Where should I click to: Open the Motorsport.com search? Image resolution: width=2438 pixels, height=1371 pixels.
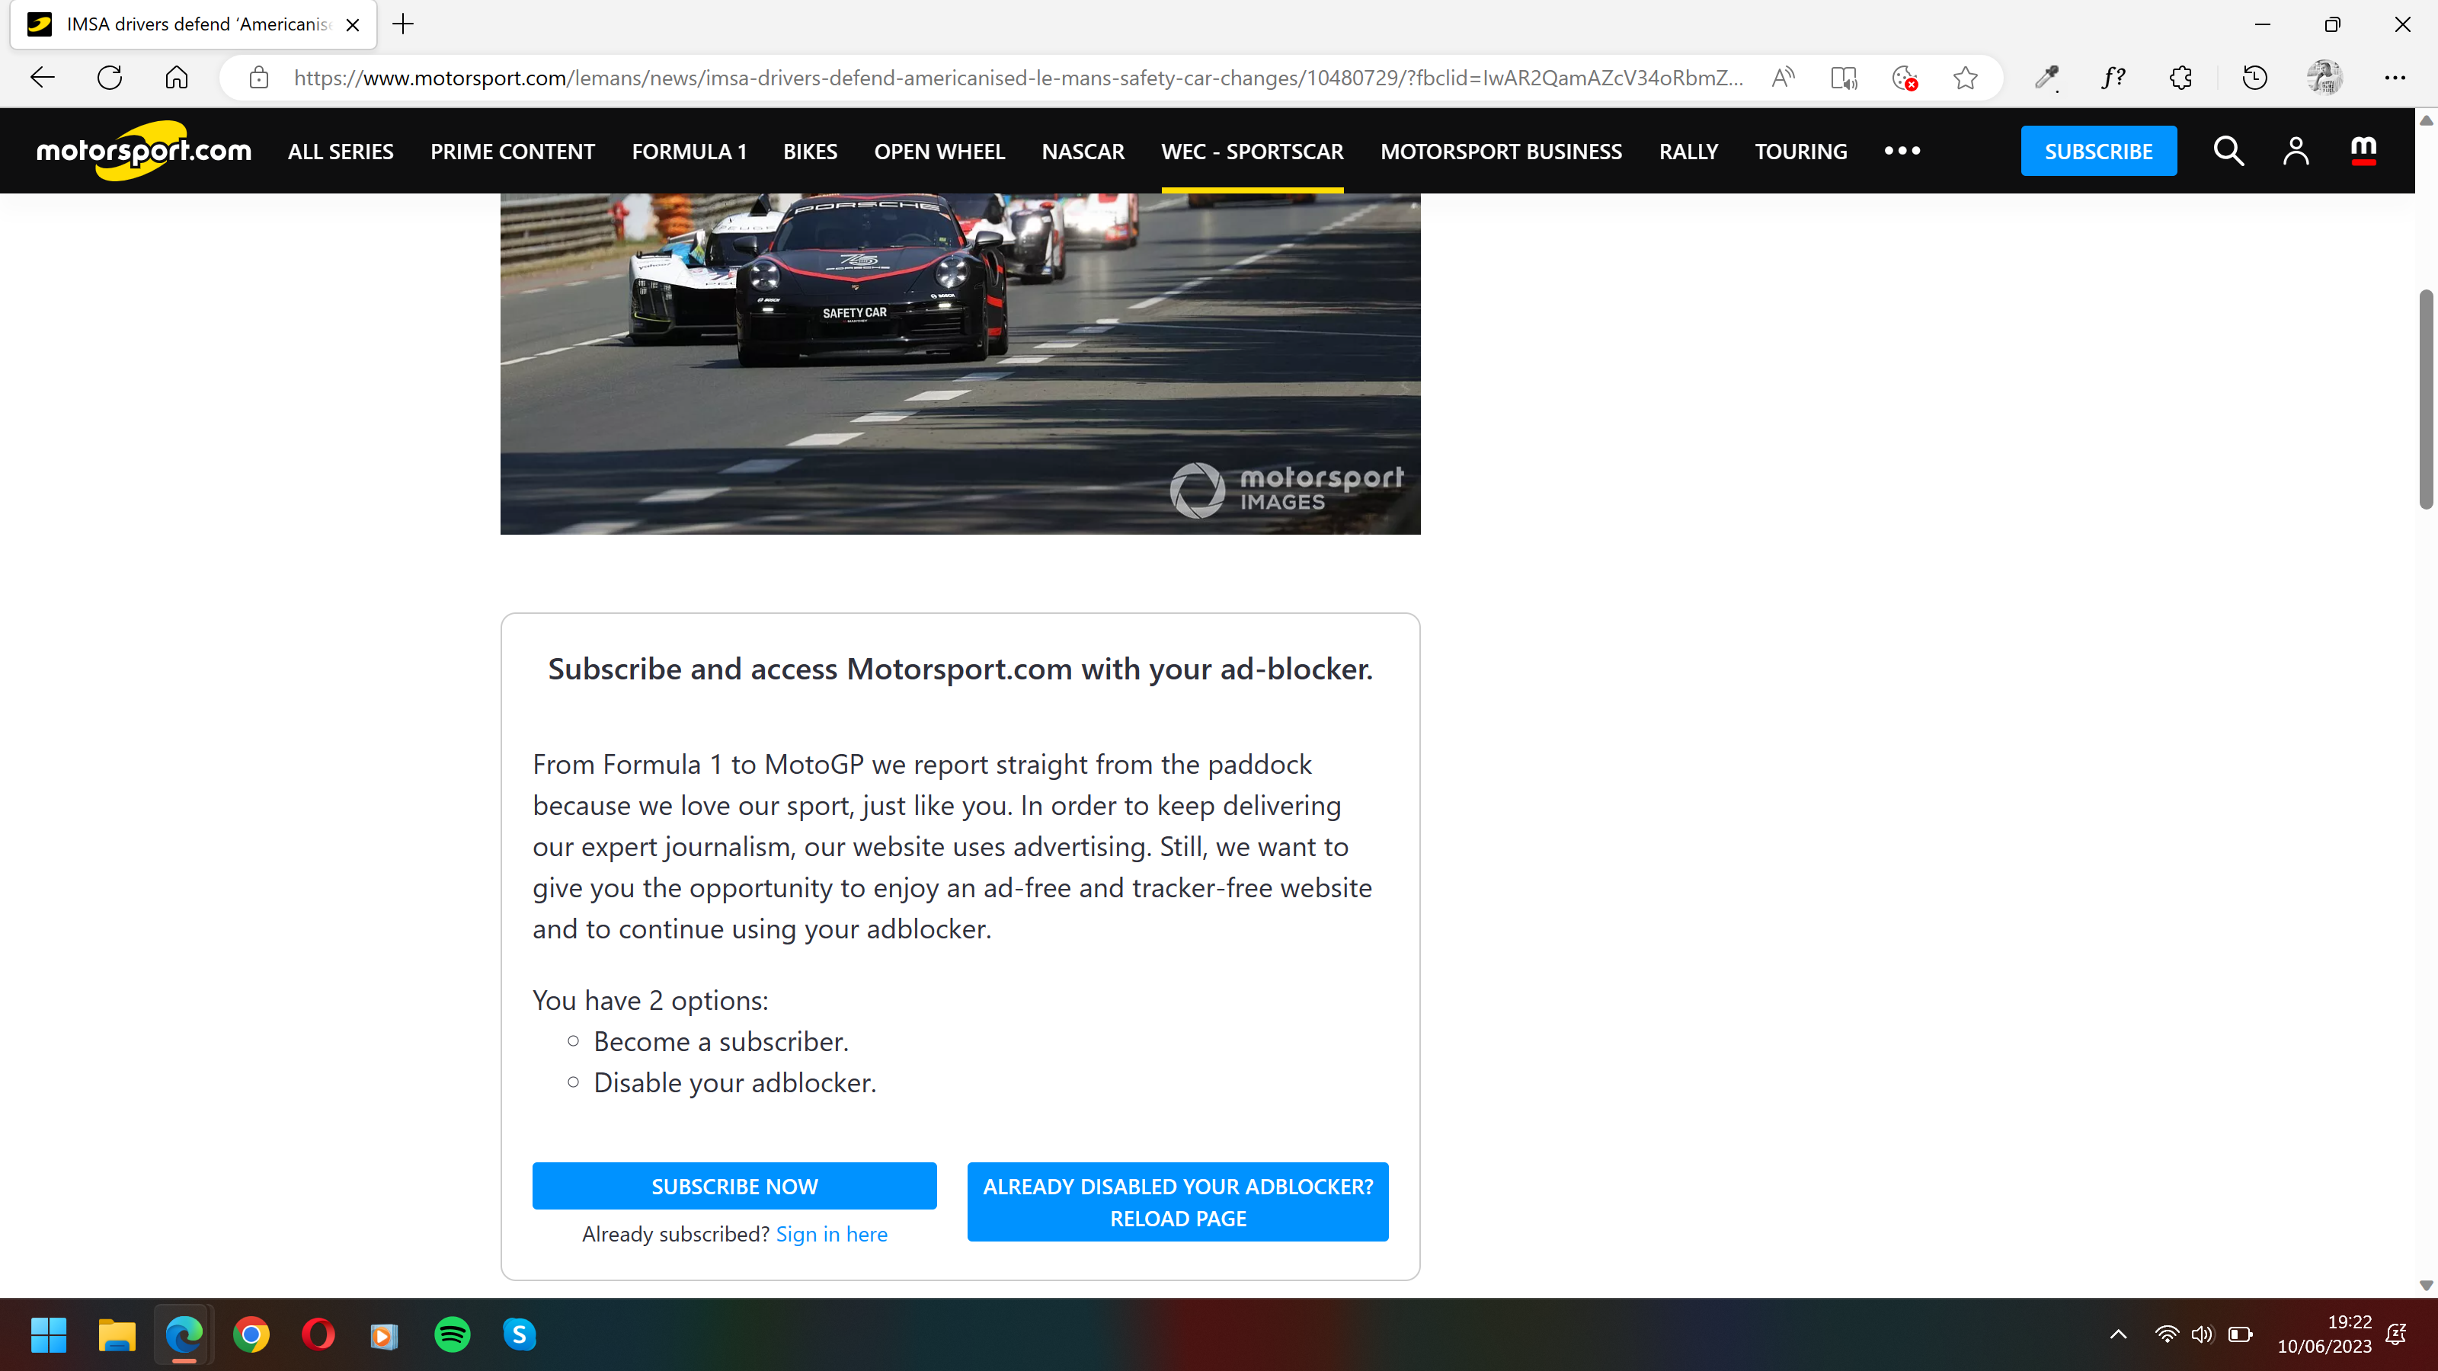(x=2228, y=151)
